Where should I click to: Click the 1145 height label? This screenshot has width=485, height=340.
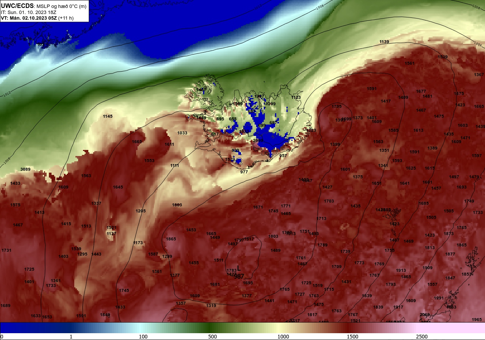click(108, 116)
